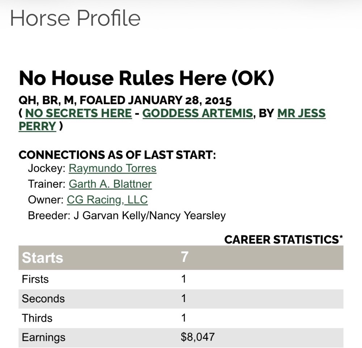Select the Earnings row label

[x=44, y=337]
